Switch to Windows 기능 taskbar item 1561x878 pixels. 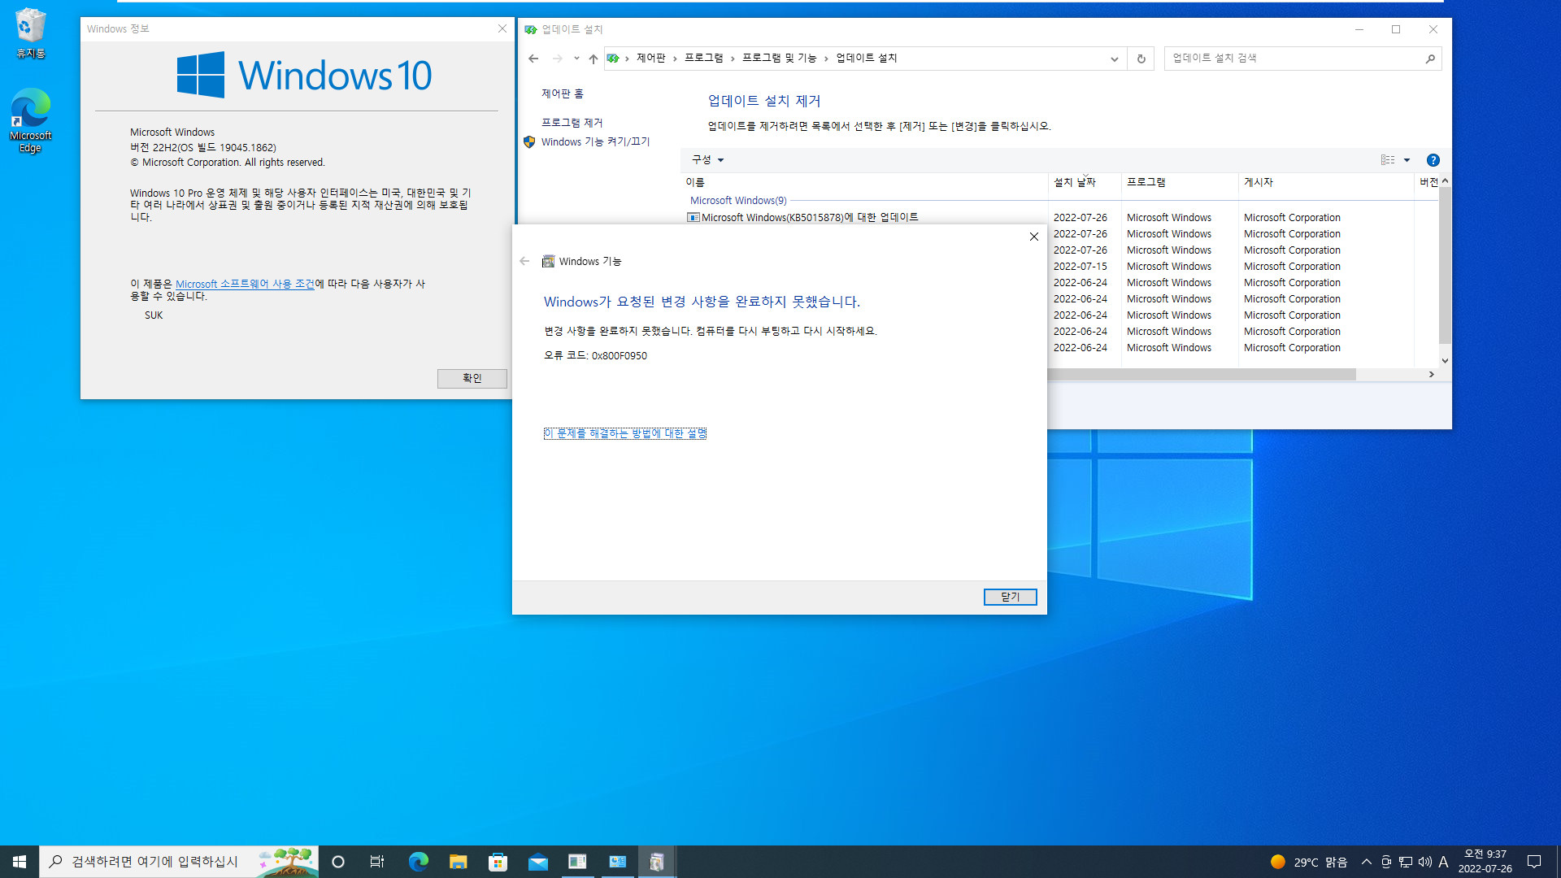click(657, 862)
